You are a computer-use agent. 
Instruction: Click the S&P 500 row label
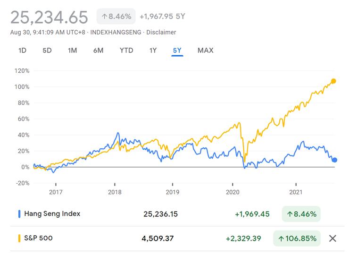[38, 239]
